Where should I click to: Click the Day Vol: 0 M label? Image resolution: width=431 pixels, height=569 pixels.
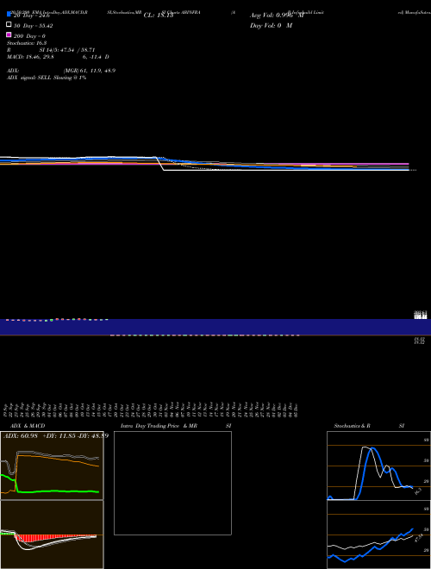(x=271, y=26)
